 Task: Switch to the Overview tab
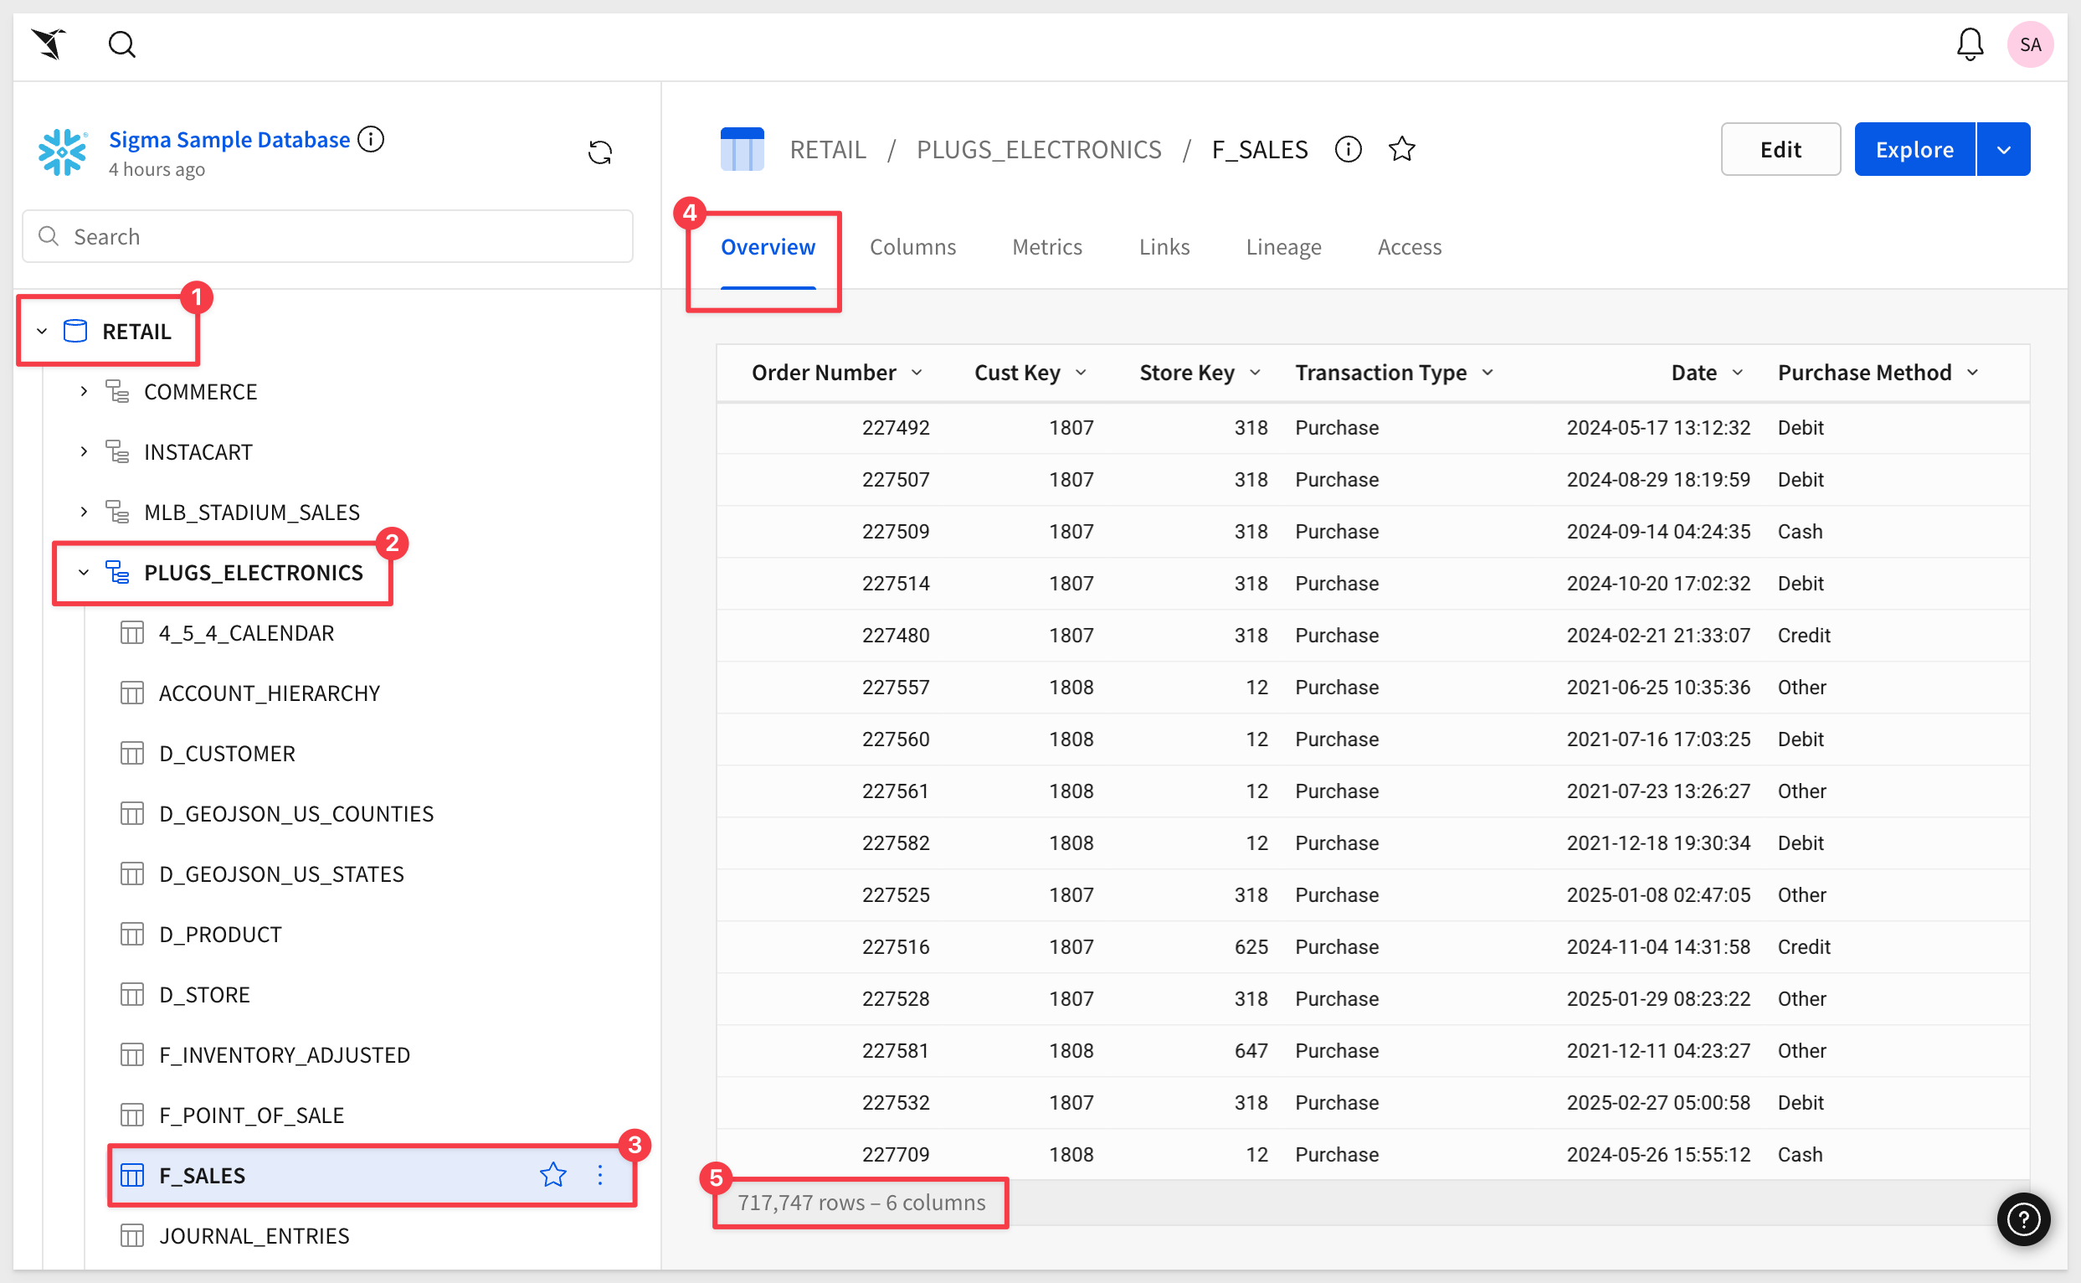click(768, 247)
